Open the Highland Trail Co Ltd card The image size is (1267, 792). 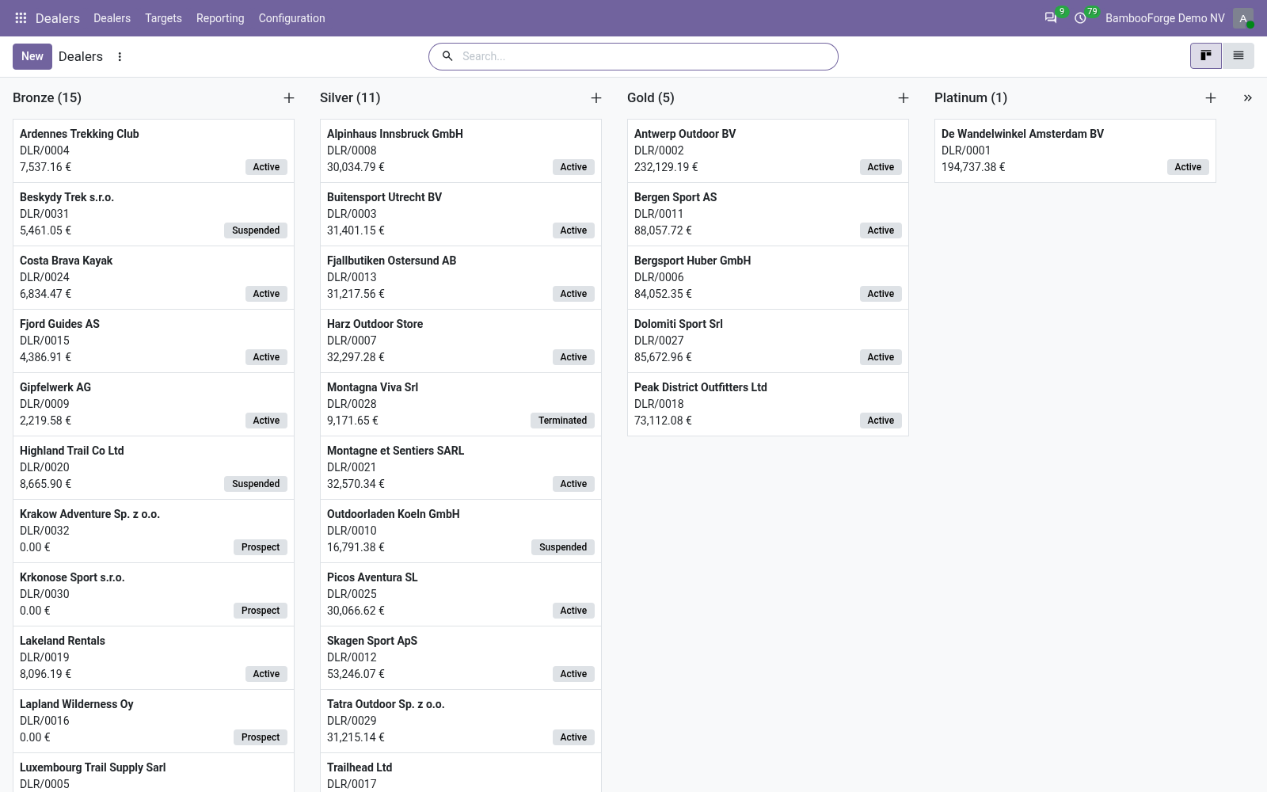pos(154,467)
